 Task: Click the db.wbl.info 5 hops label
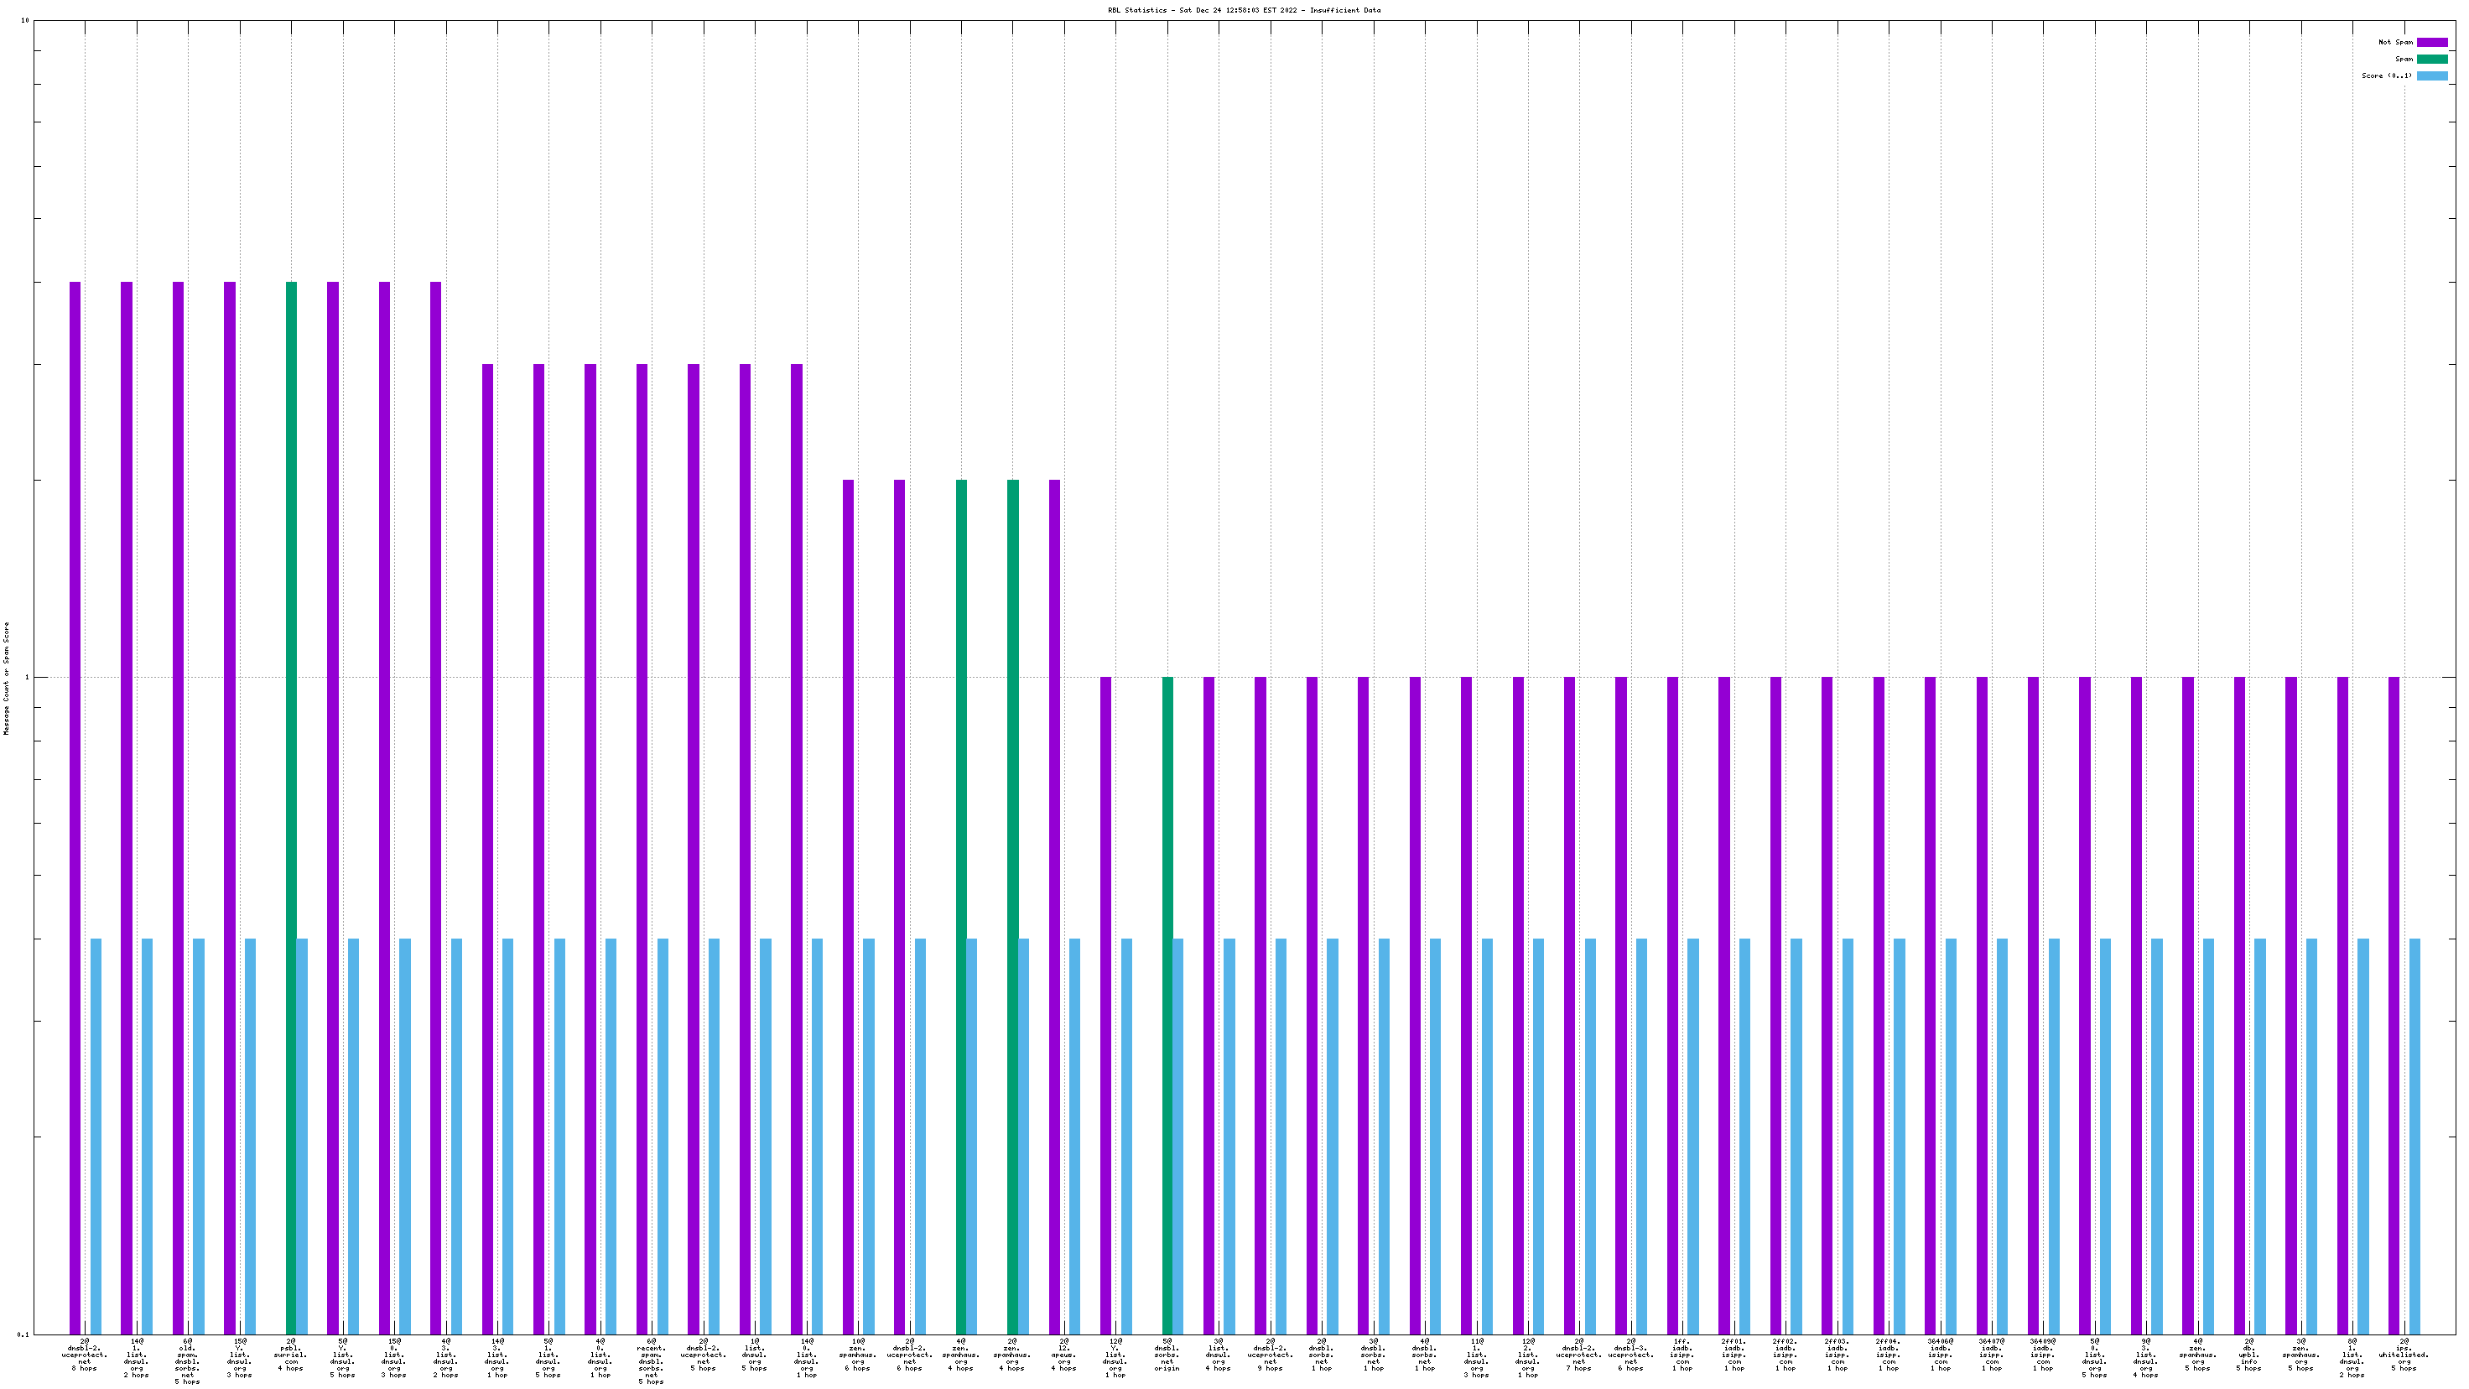click(x=2248, y=1355)
